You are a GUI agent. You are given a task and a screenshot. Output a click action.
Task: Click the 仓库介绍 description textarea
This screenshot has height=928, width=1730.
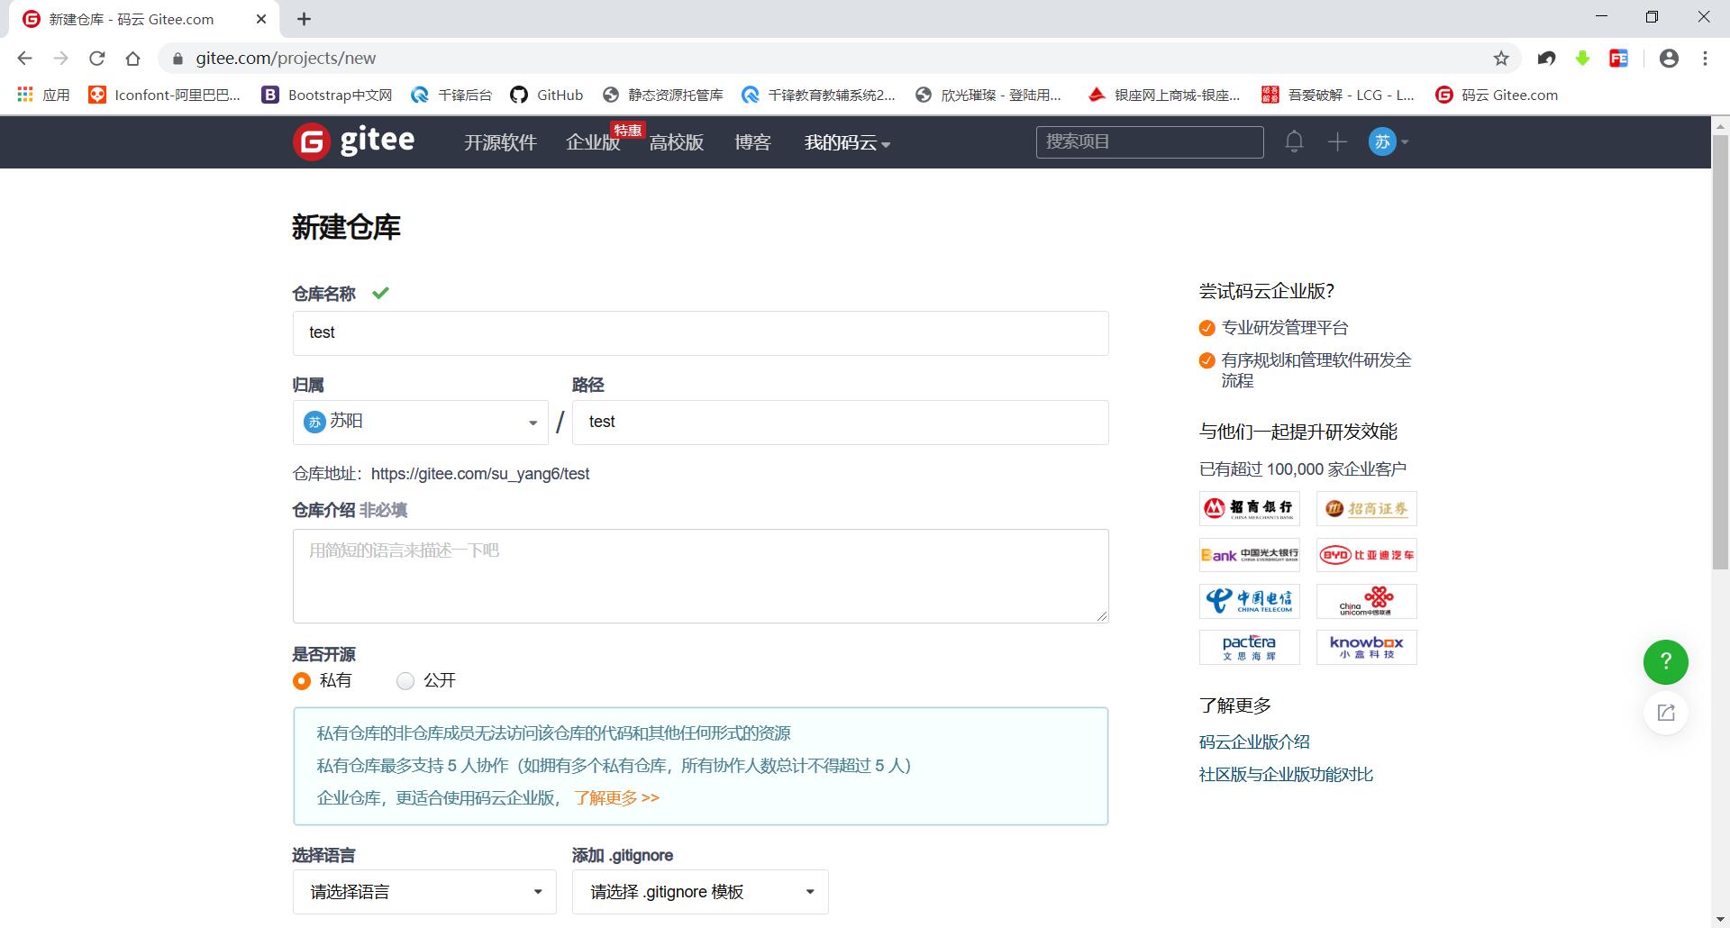[x=700, y=576]
